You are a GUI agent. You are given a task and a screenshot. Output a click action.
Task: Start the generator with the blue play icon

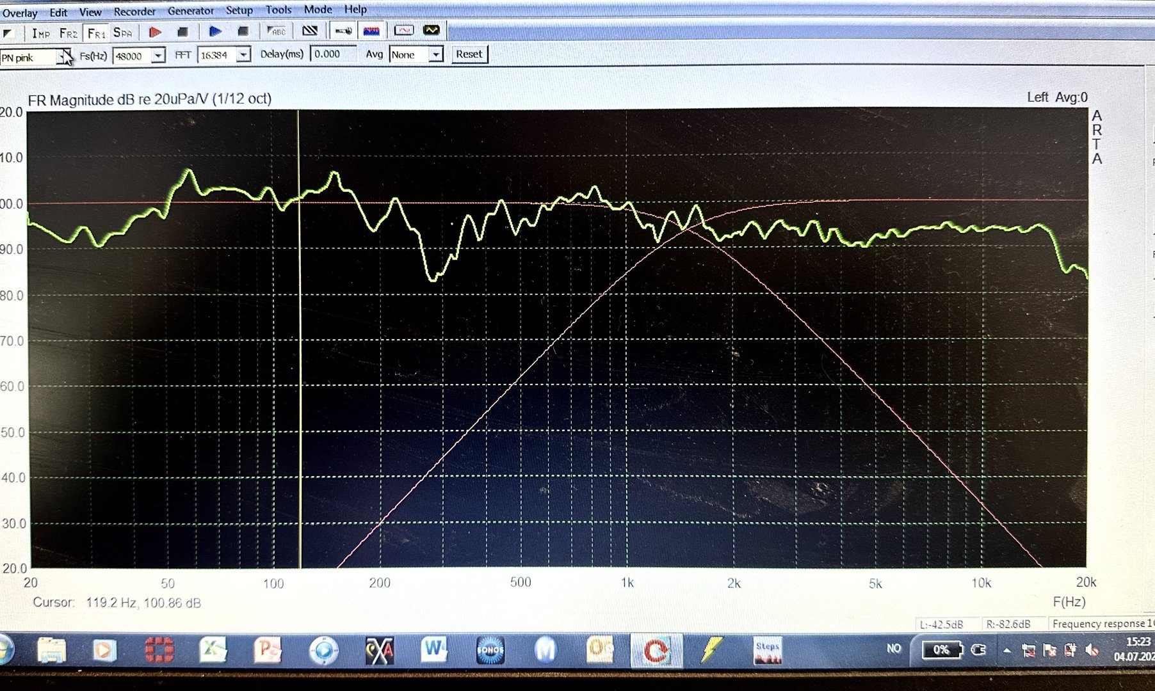point(215,31)
